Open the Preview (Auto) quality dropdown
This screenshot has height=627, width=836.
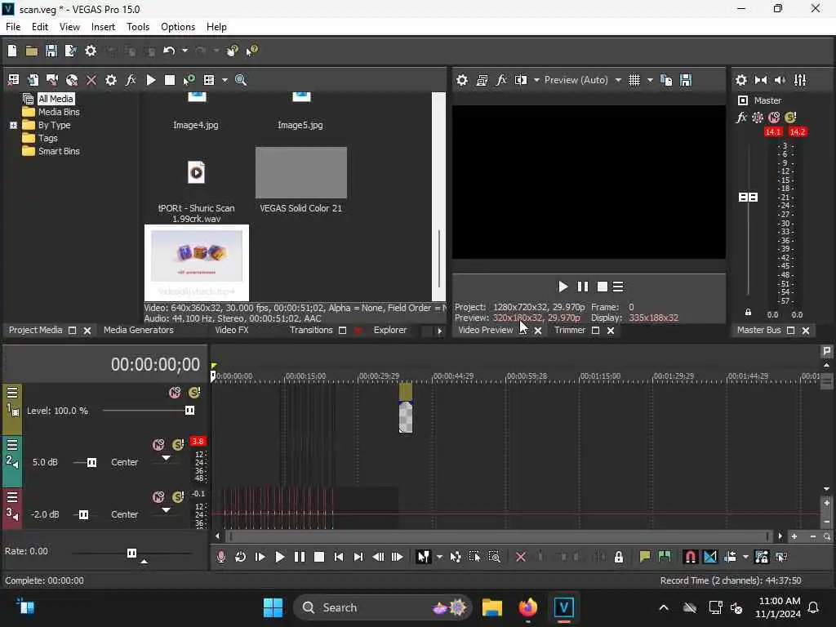(x=582, y=80)
